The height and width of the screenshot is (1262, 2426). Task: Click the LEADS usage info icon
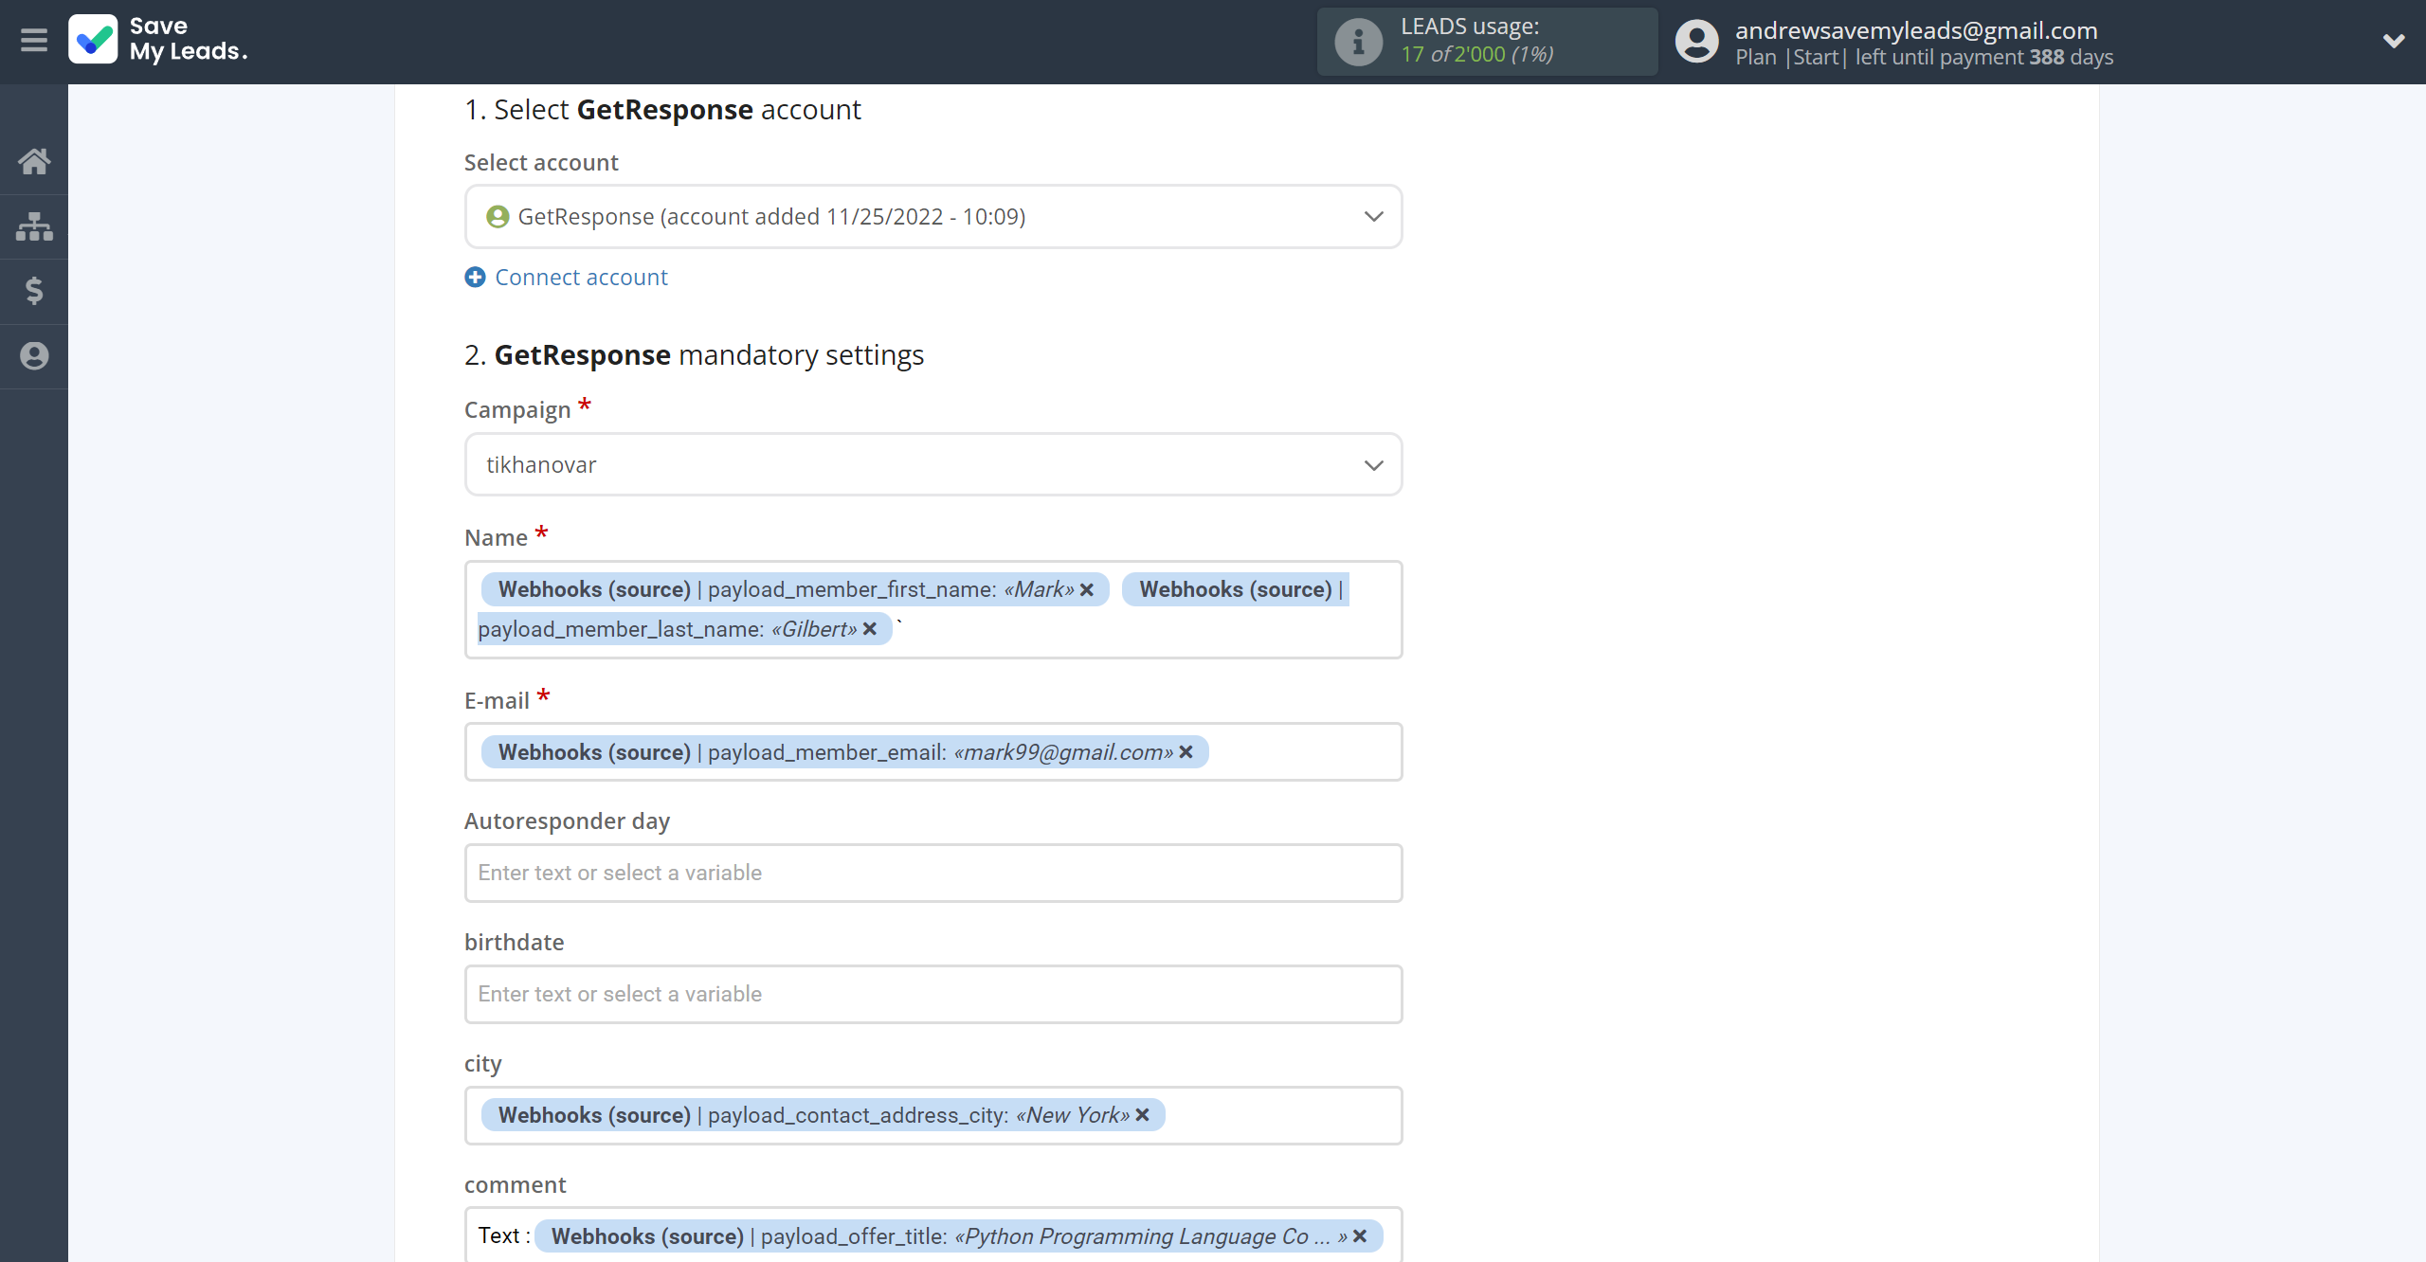[1358, 42]
